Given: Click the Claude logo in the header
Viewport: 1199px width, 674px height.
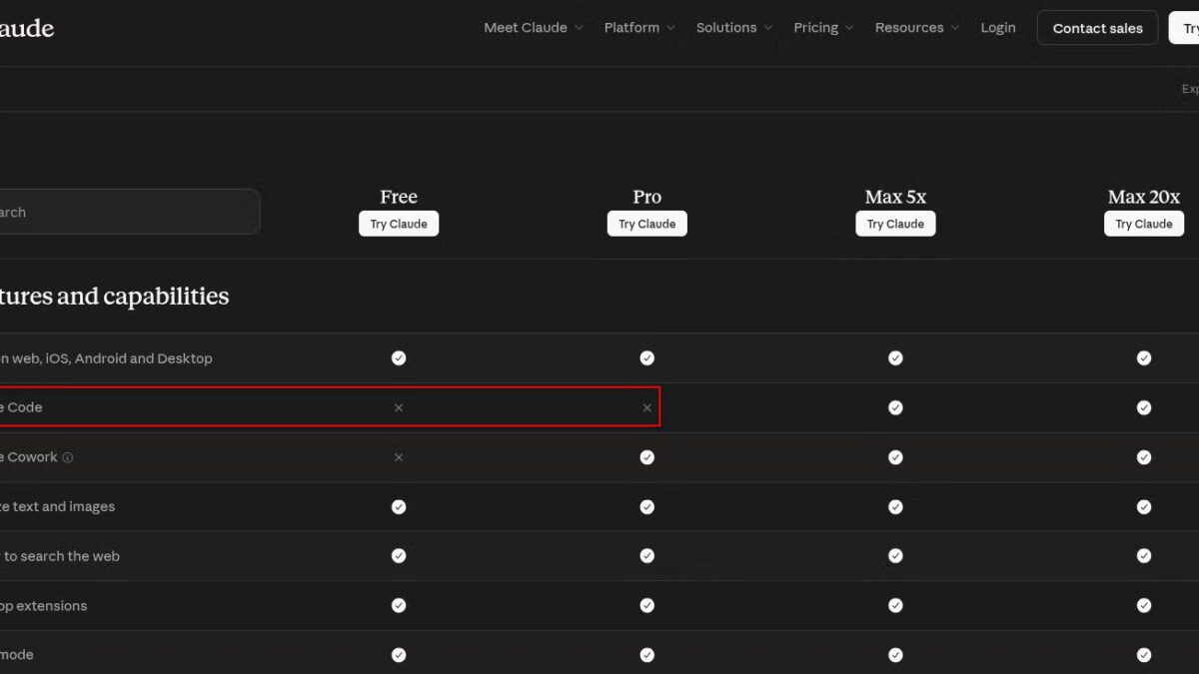Looking at the screenshot, I should 26,28.
